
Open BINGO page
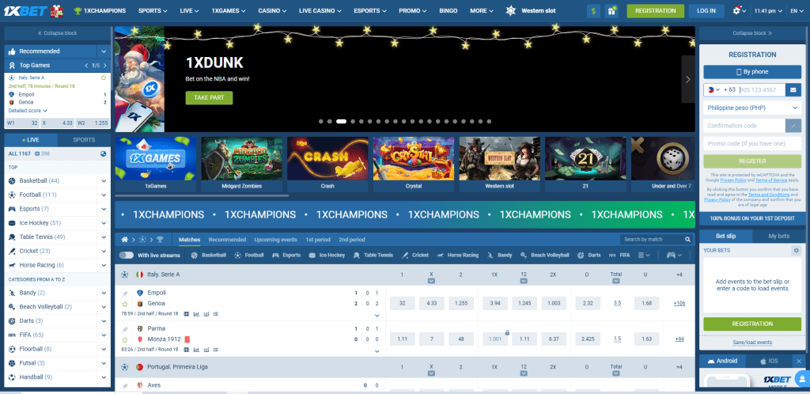448,11
